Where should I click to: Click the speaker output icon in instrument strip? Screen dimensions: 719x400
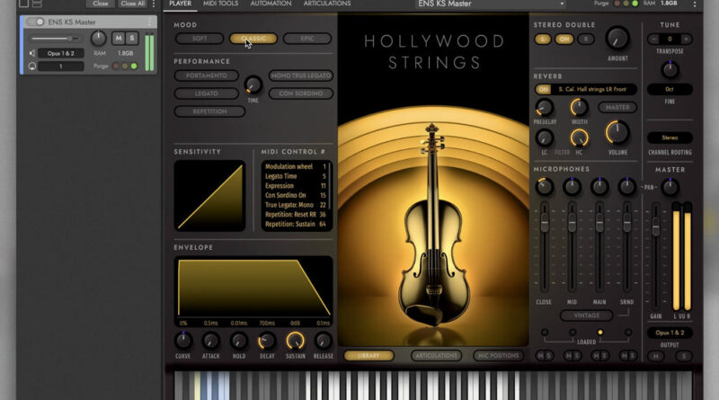(32, 53)
